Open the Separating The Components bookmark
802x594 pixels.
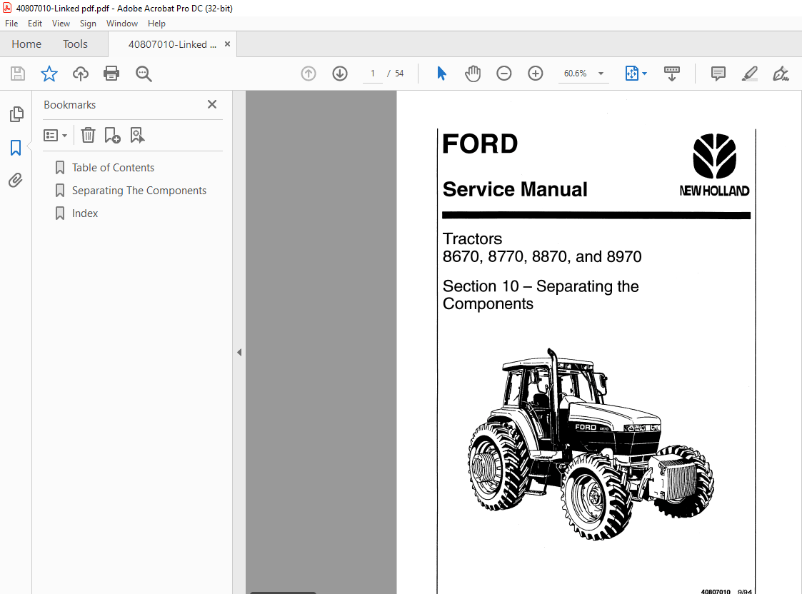click(139, 190)
